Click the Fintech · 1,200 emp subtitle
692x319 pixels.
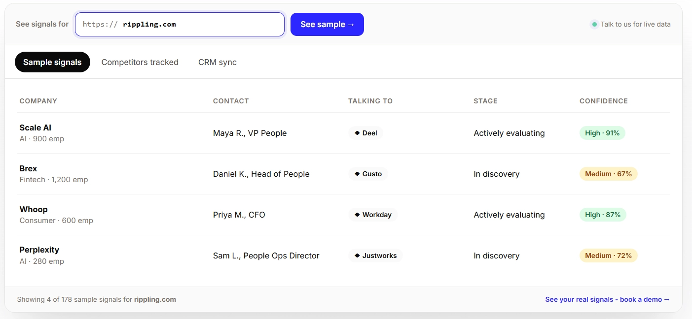54,180
